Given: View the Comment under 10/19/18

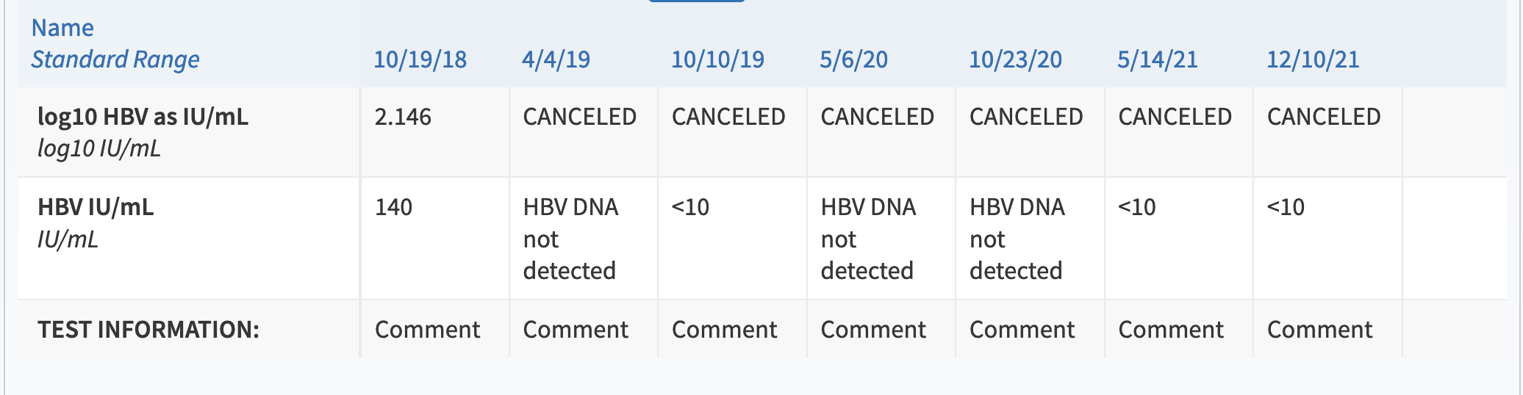Looking at the screenshot, I should pos(427,330).
